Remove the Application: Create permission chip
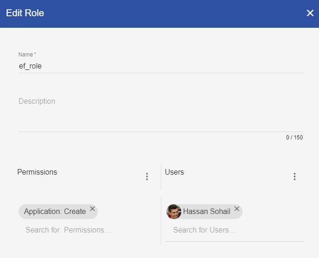The width and height of the screenshot is (319, 258). click(92, 209)
